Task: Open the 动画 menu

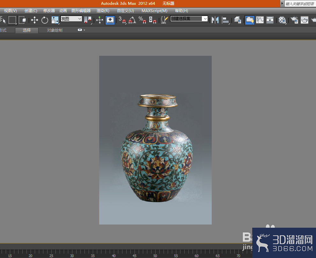Action: tap(63, 11)
